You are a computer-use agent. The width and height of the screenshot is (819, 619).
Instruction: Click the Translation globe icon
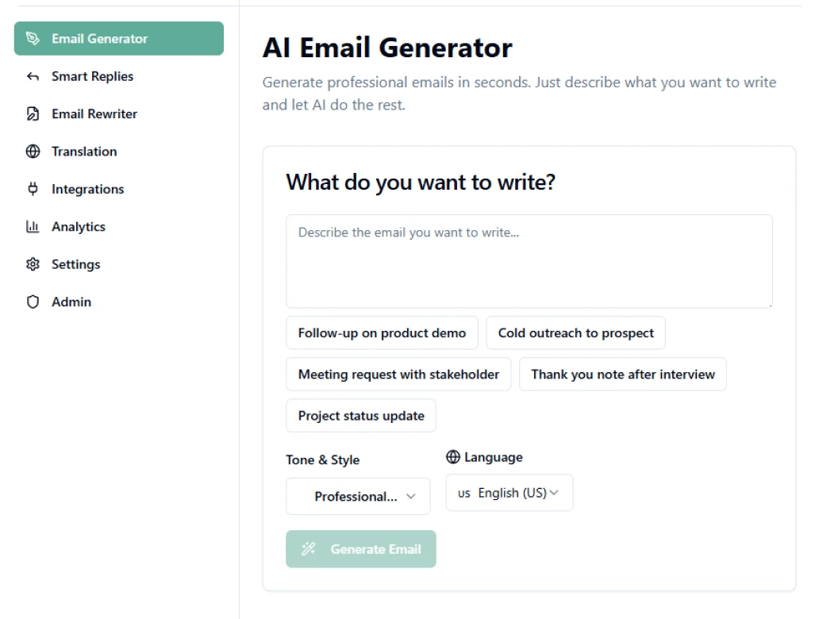(x=33, y=151)
